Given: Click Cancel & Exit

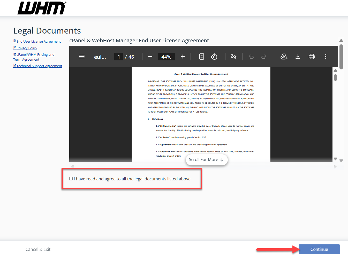Looking at the screenshot, I should (x=38, y=249).
